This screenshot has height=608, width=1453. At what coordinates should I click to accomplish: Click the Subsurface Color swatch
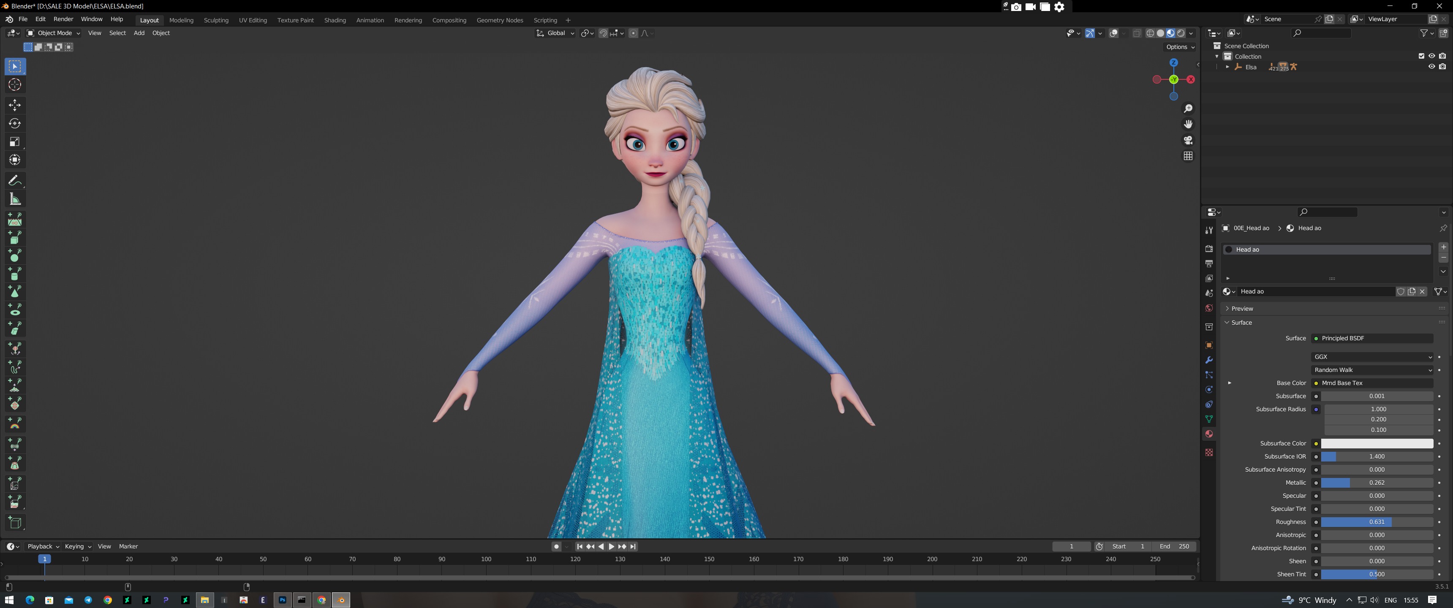coord(1377,443)
